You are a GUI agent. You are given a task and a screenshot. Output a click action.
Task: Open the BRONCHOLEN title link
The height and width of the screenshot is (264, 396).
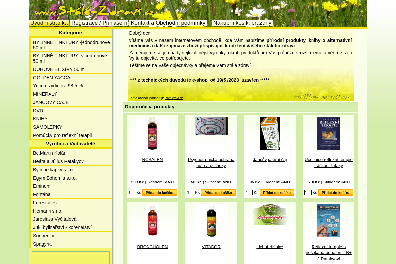click(x=152, y=247)
